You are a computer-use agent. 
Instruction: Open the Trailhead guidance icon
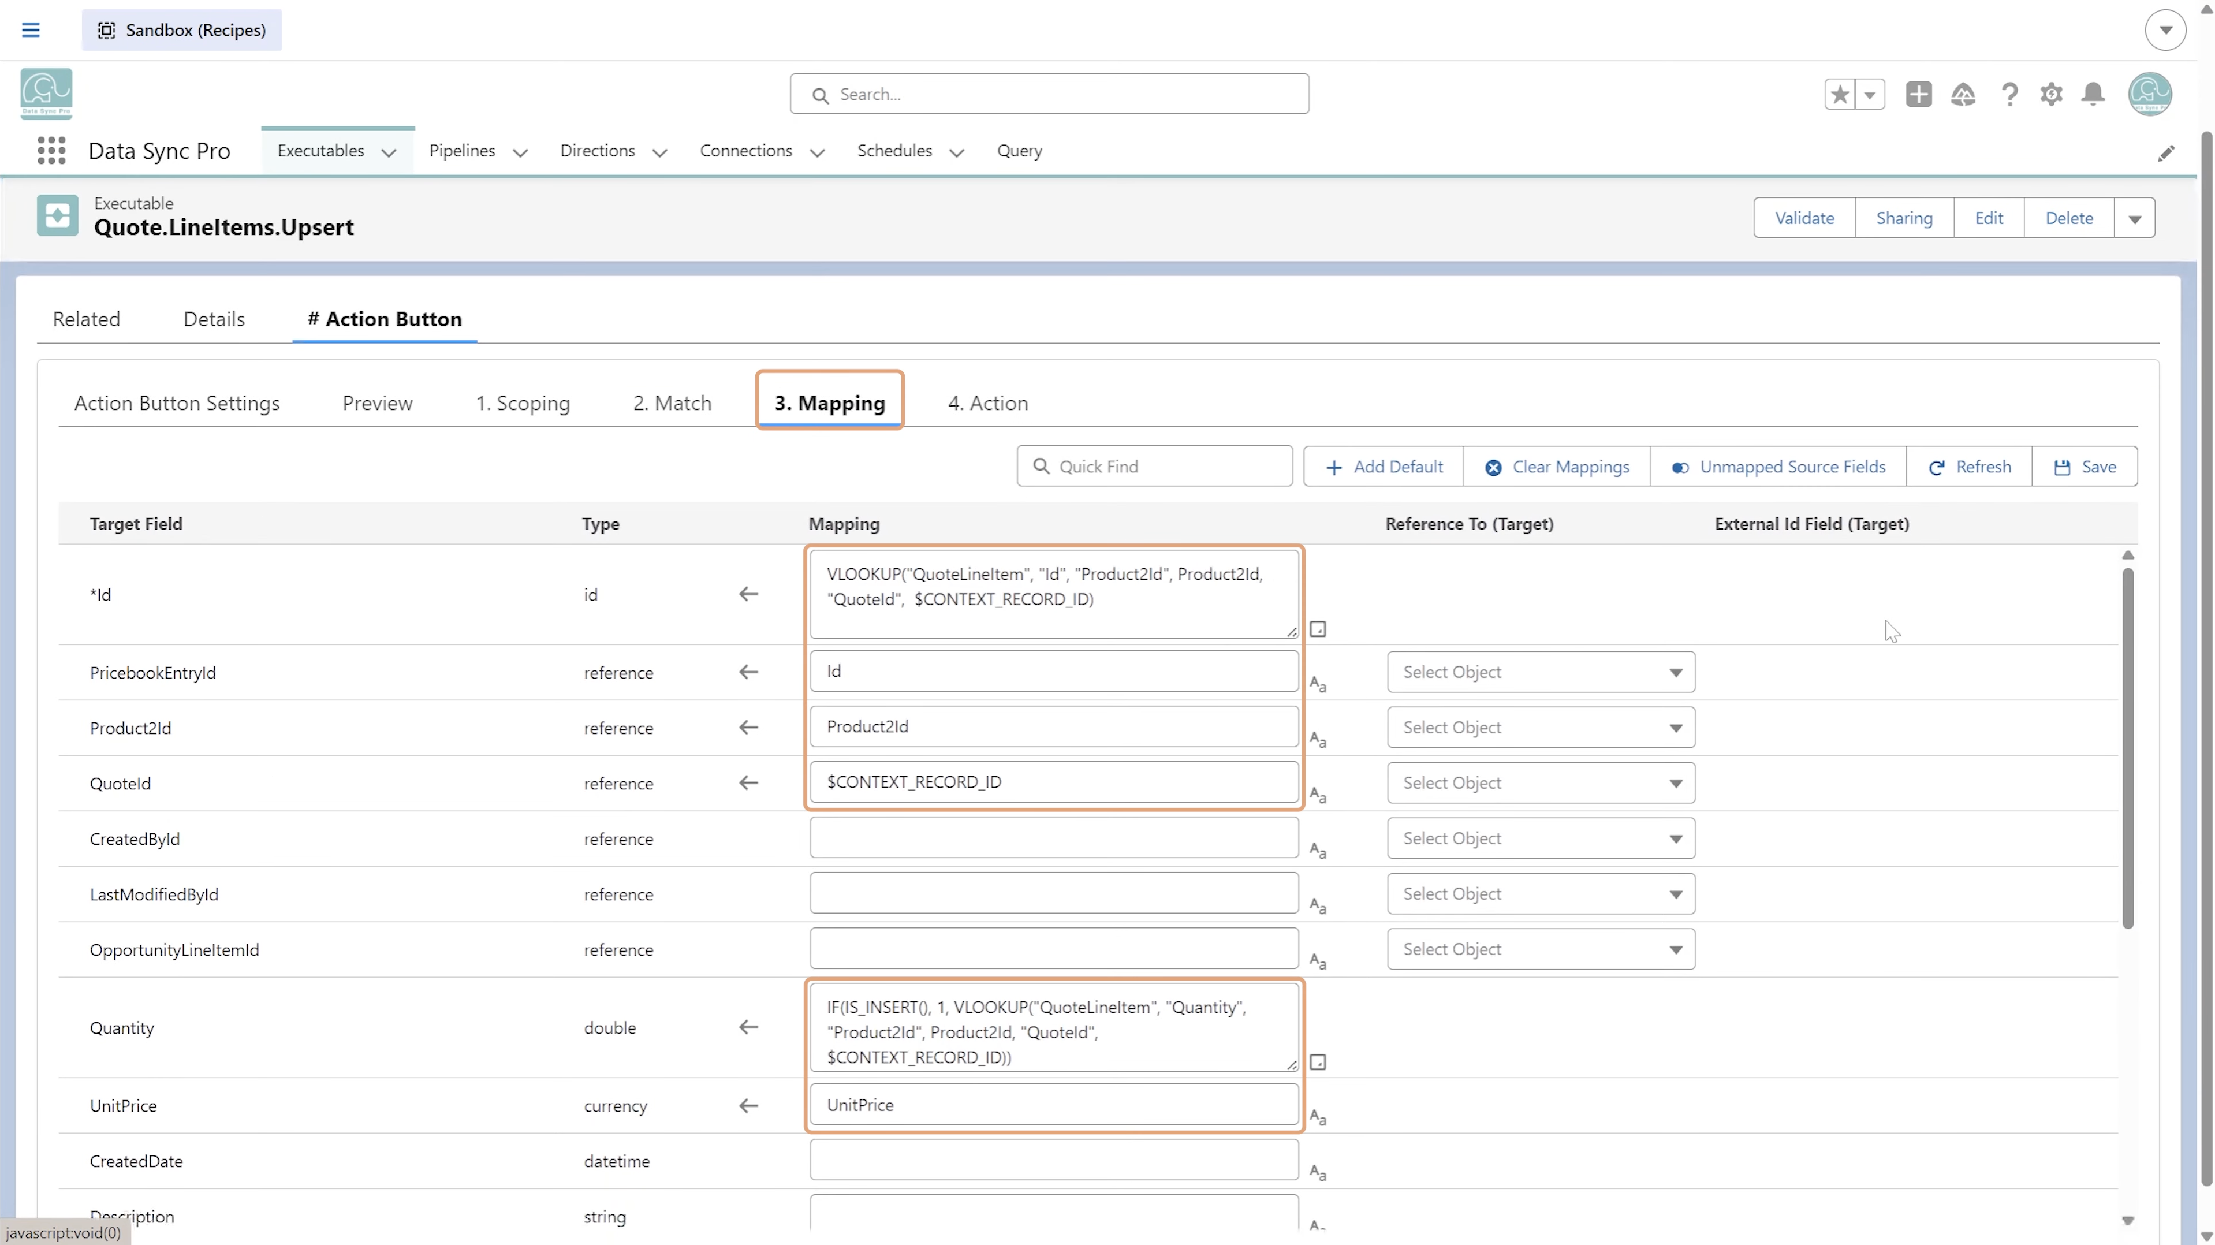click(x=1963, y=94)
